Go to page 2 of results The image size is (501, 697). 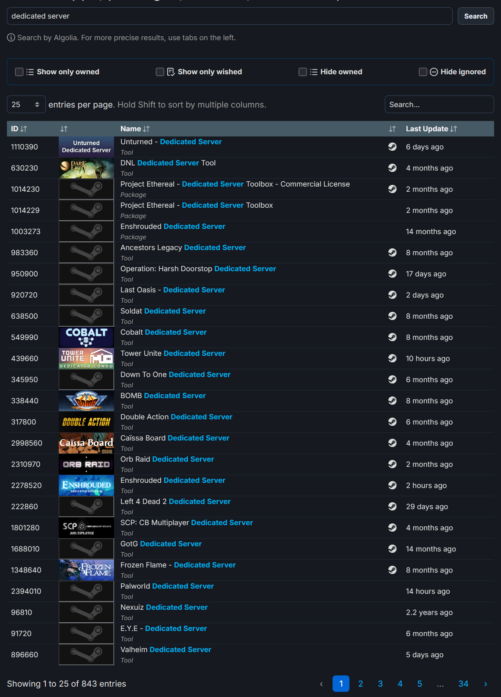pyautogui.click(x=361, y=684)
